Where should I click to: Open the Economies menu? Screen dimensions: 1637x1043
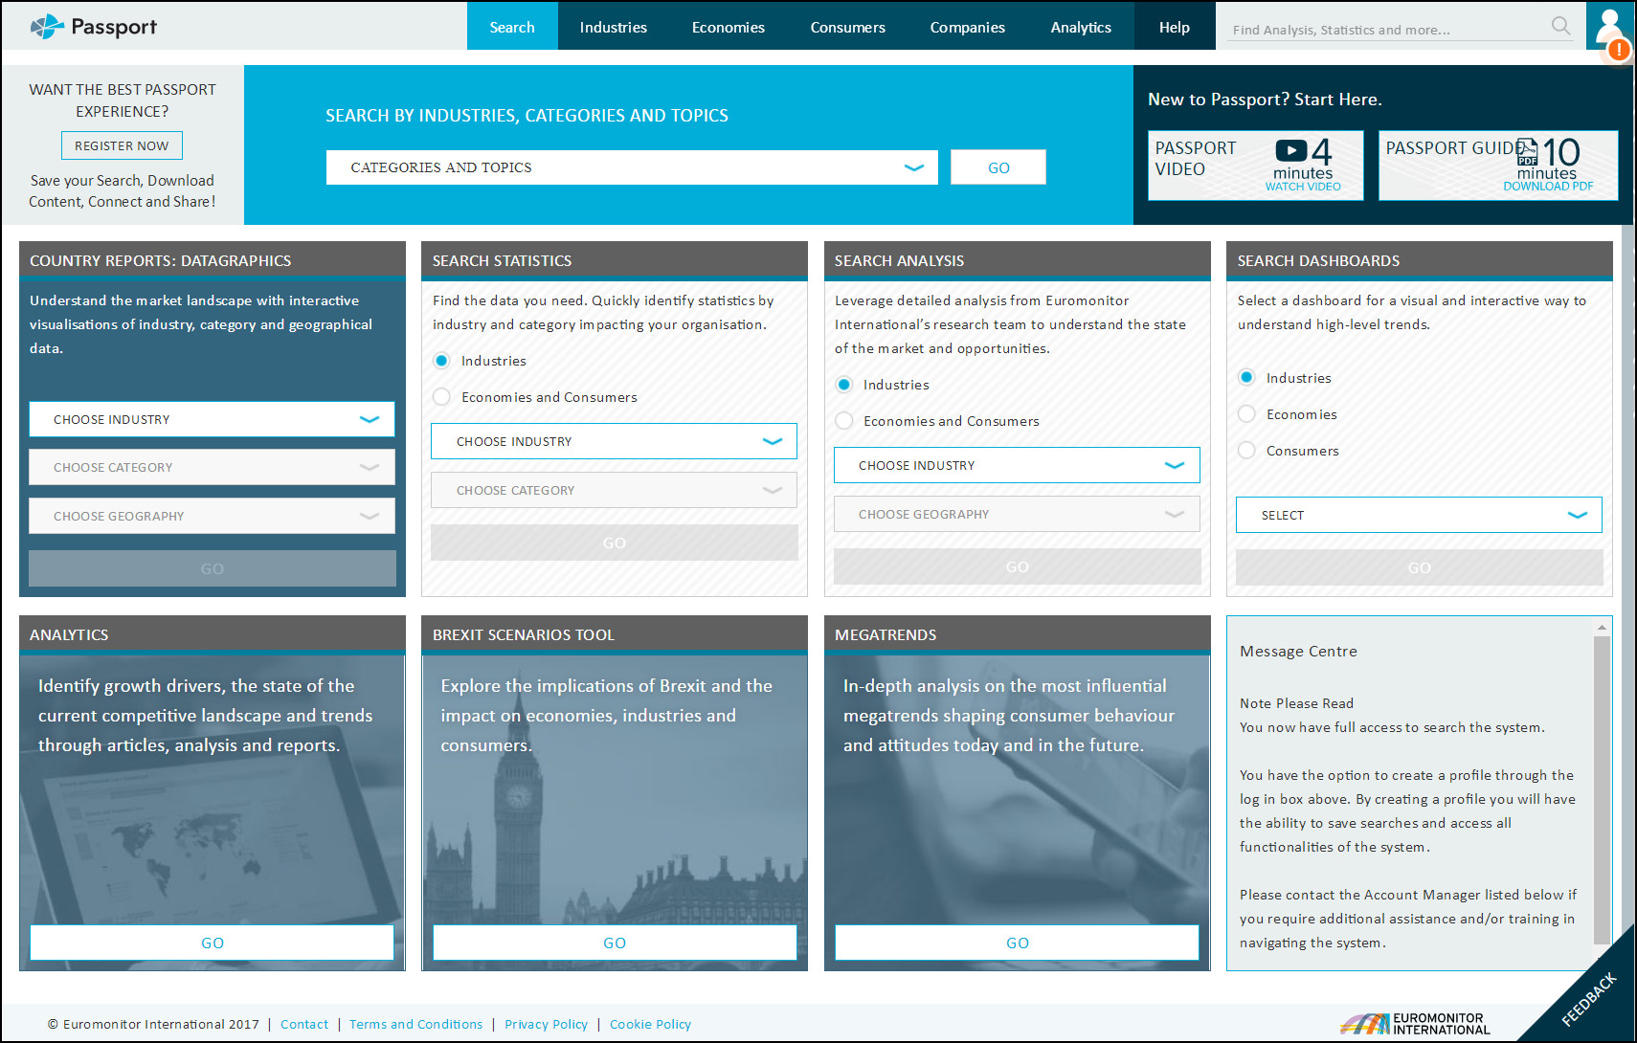[x=729, y=27]
